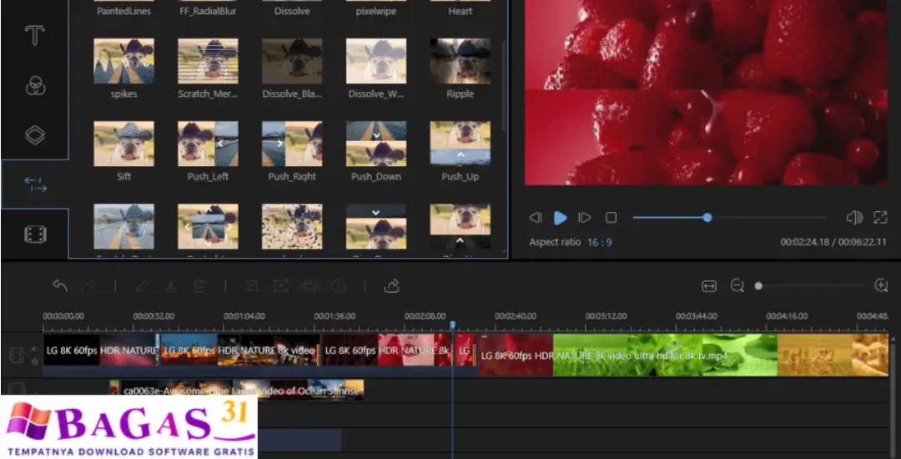Stop the preview playback
Screen dimensions: 901x459
tap(612, 218)
